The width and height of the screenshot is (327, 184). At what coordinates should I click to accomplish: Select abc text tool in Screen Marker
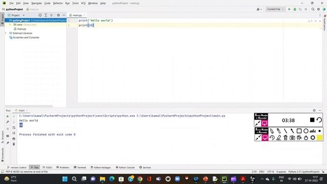tap(313, 131)
